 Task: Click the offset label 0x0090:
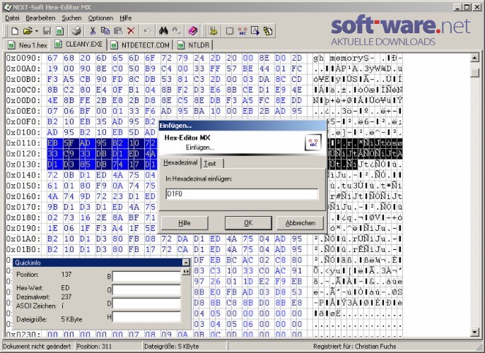23,58
